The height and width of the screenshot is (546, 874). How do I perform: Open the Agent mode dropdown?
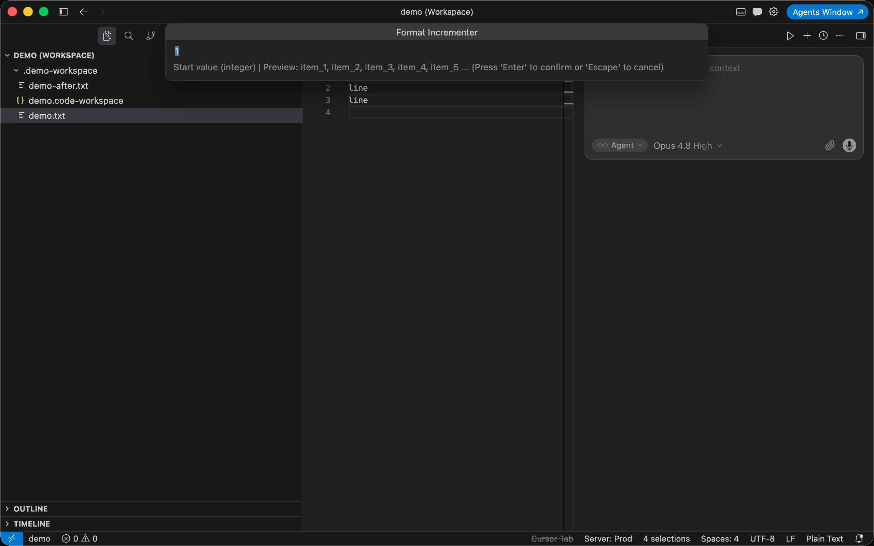[620, 145]
